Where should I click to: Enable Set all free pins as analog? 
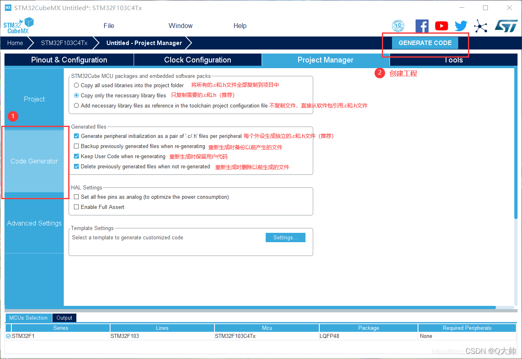pyautogui.click(x=76, y=197)
